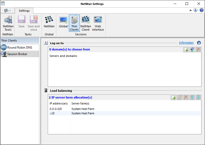Click the blue help question mark icon
The height and width of the screenshot is (145, 205).
(202, 10)
